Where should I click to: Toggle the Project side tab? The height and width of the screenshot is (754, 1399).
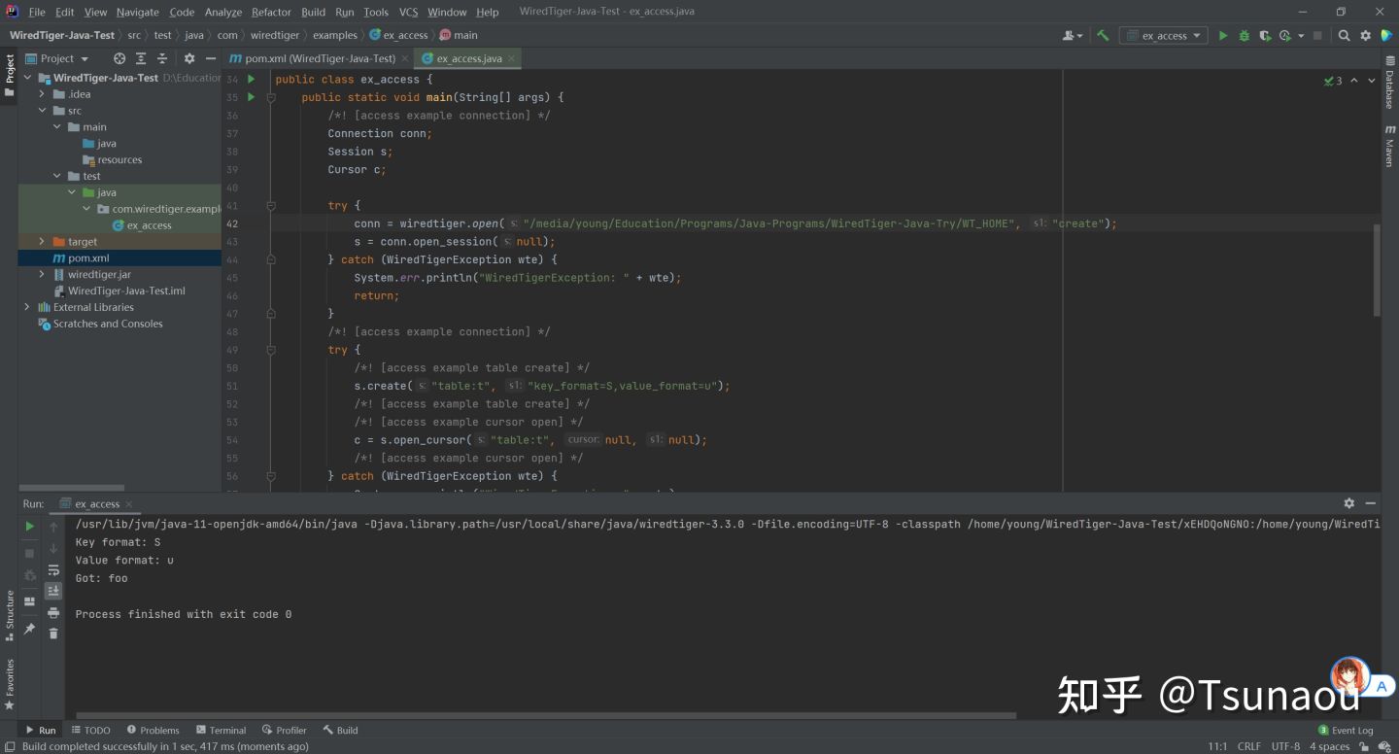[x=10, y=76]
